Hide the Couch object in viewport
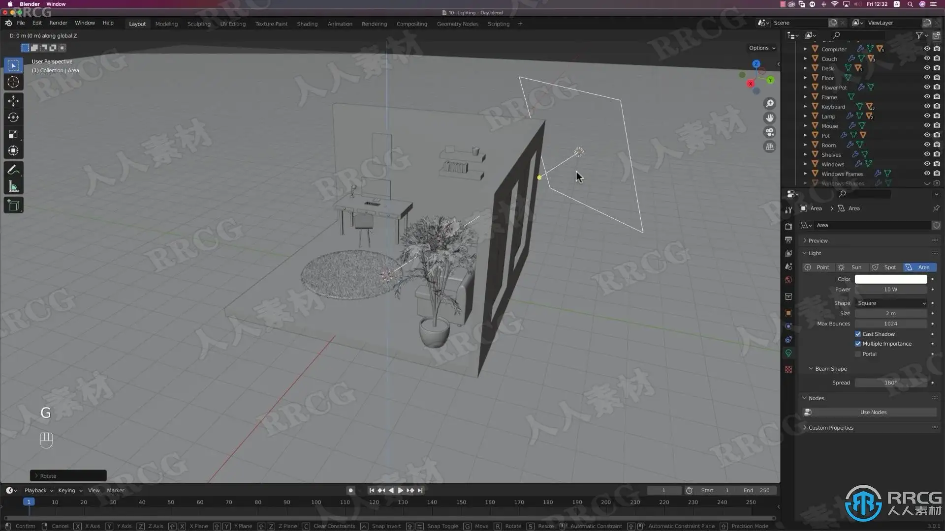 point(927,59)
